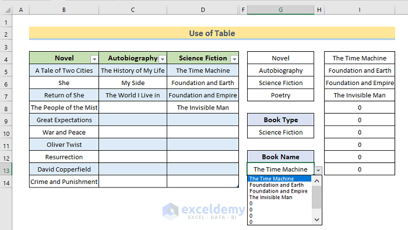Viewport: 408px width, 230px height.
Task: Select cell 'The History of My Life'
Action: pyautogui.click(x=133, y=70)
